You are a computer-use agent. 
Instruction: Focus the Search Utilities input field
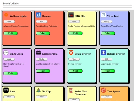point(67,6)
